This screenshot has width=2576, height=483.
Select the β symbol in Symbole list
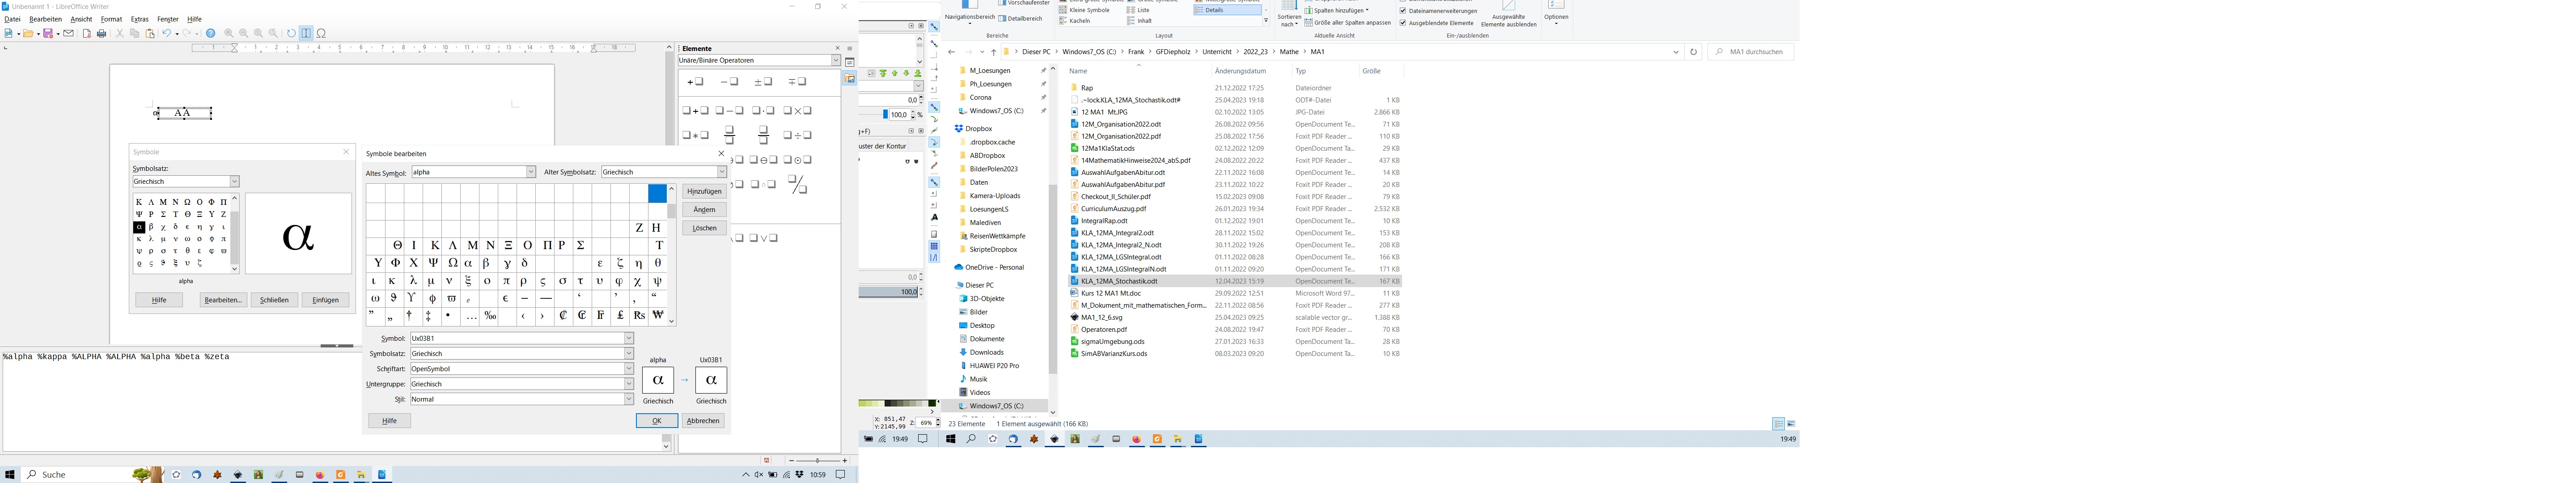[151, 227]
